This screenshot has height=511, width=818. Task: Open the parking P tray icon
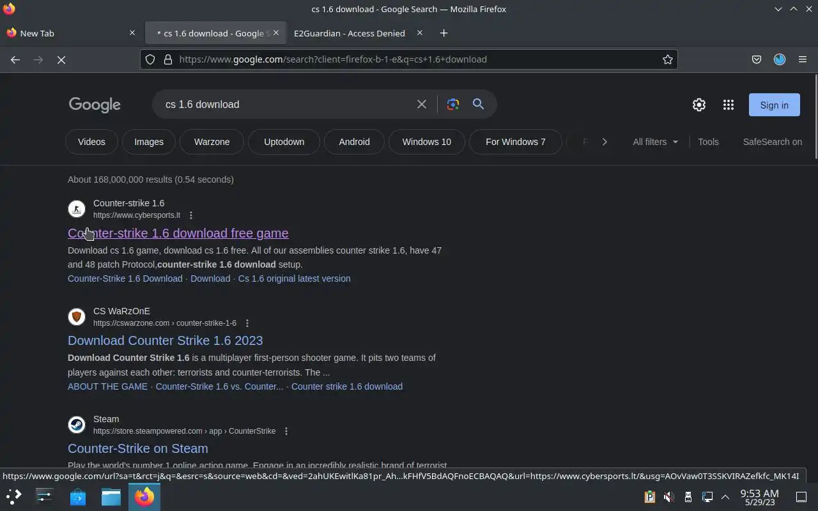[649, 497]
